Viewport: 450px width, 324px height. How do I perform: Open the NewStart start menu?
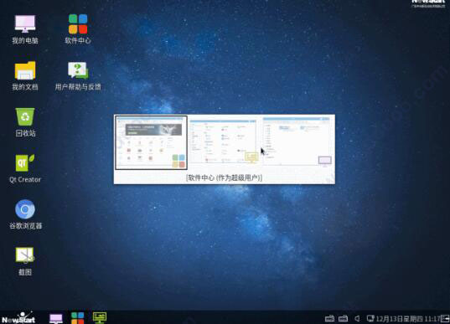[18, 317]
